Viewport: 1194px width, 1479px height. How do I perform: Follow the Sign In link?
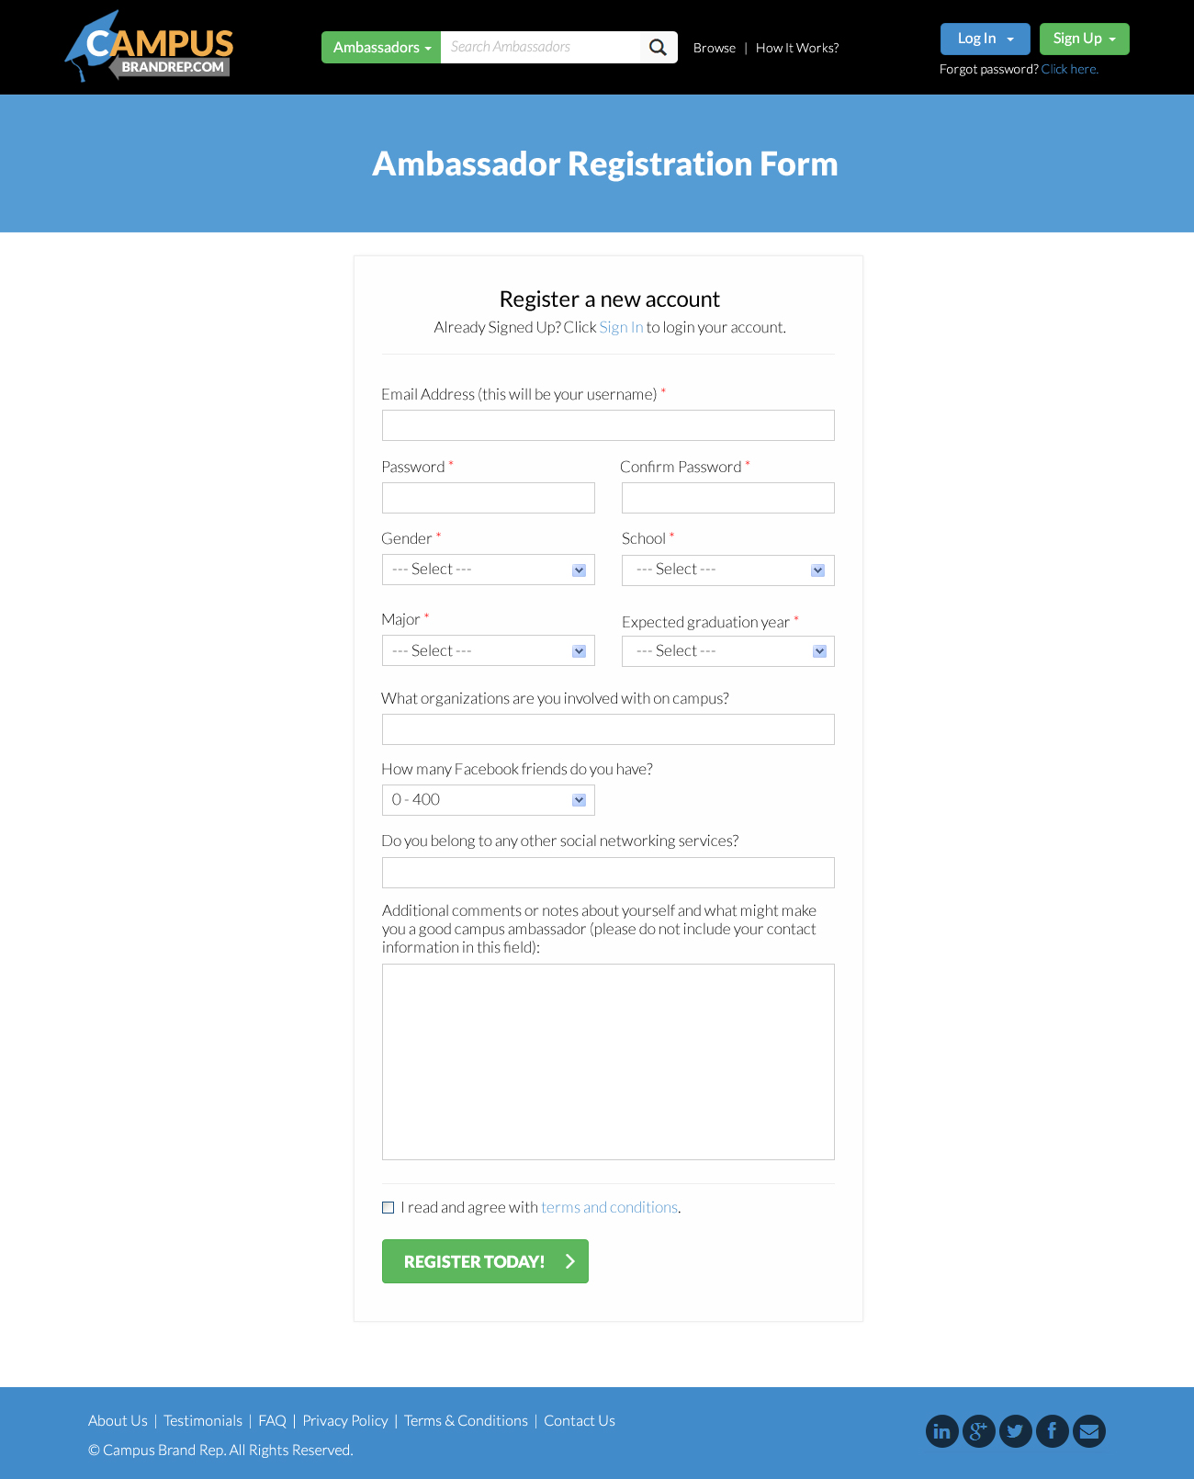622,327
